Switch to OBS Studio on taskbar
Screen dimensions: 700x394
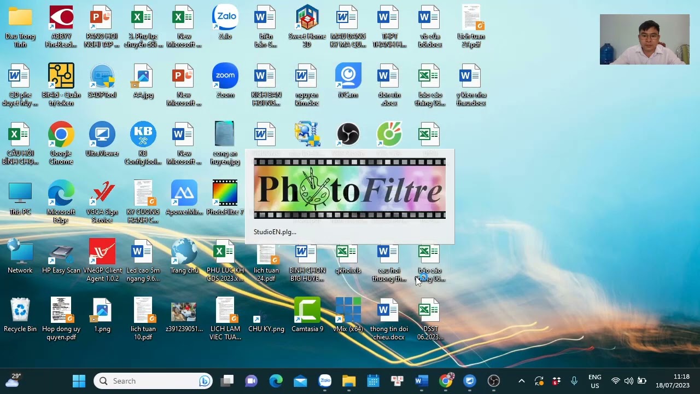494,381
